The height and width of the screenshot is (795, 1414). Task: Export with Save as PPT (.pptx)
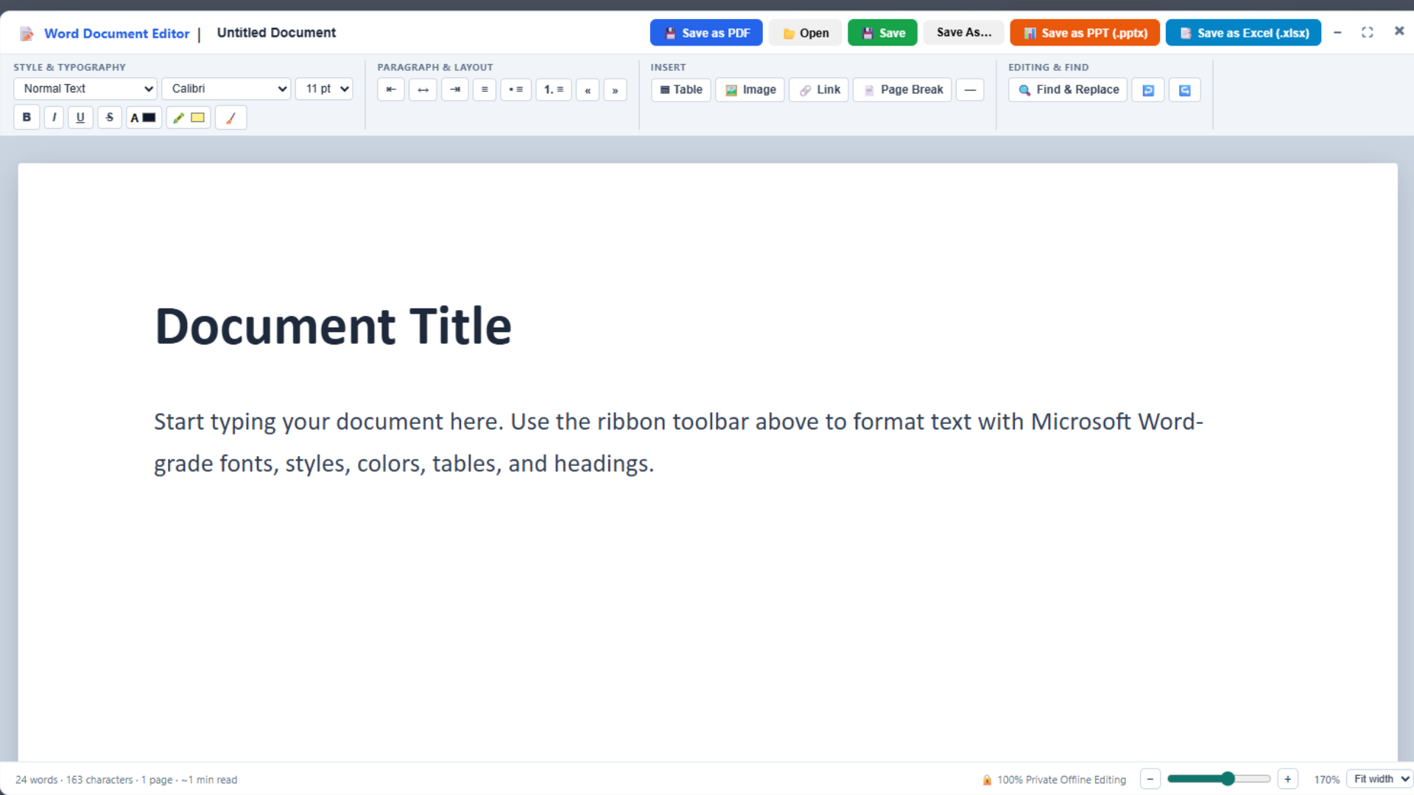click(1085, 32)
